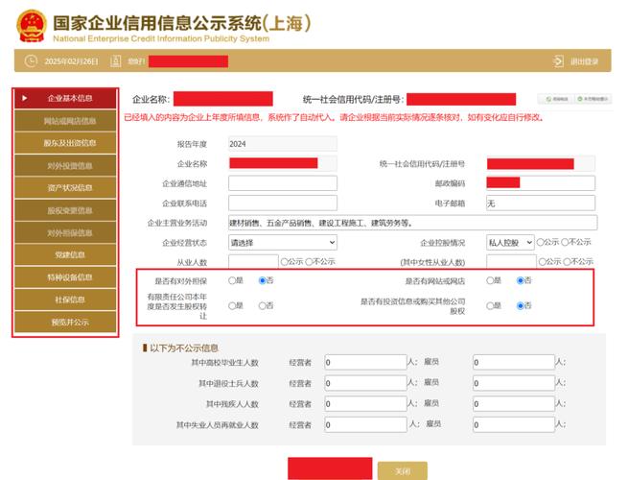Image resolution: width=628 pixels, height=480 pixels.
Task: Select 不公示 for 其中女性从业人数
Action: click(x=567, y=262)
